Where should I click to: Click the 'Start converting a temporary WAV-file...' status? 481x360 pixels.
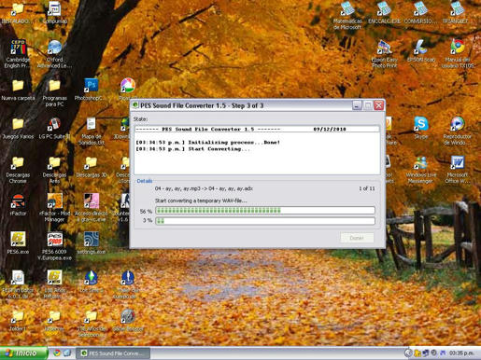[x=201, y=201]
